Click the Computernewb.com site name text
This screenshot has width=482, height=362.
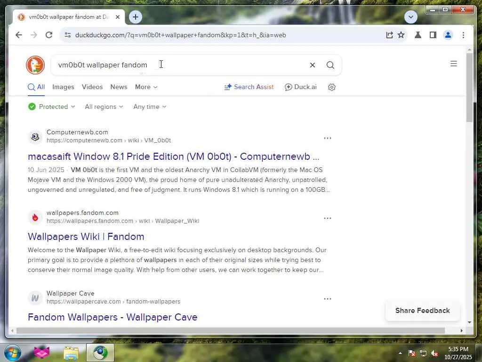pos(77,132)
